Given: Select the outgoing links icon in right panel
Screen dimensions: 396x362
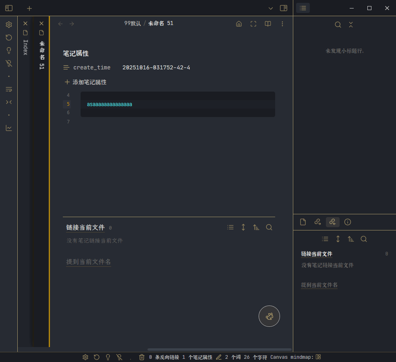Looking at the screenshot, I should (317, 222).
